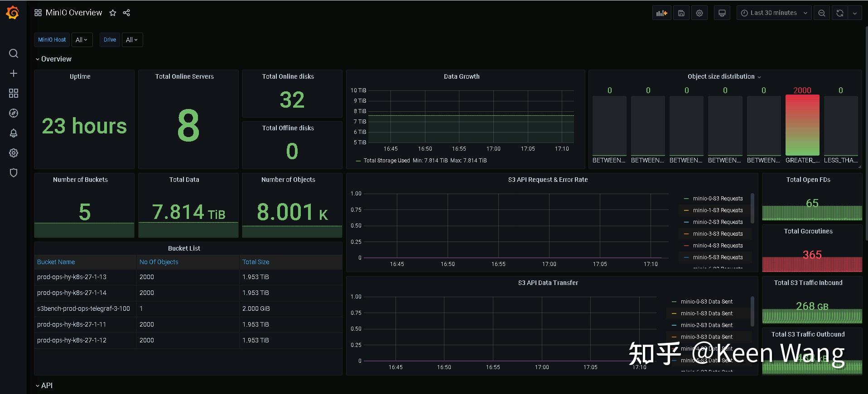
Task: Click the 7.814 TiB Total Data value
Action: click(x=188, y=212)
